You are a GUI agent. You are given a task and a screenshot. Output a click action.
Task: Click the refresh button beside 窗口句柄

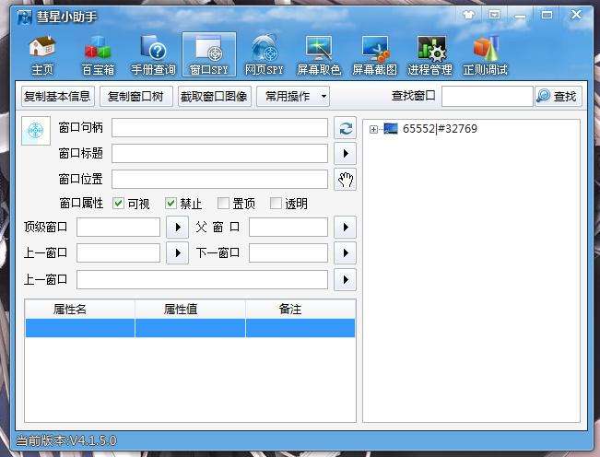click(345, 128)
